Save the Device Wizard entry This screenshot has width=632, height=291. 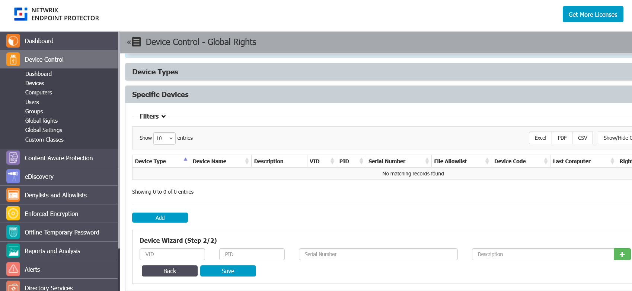point(228,271)
